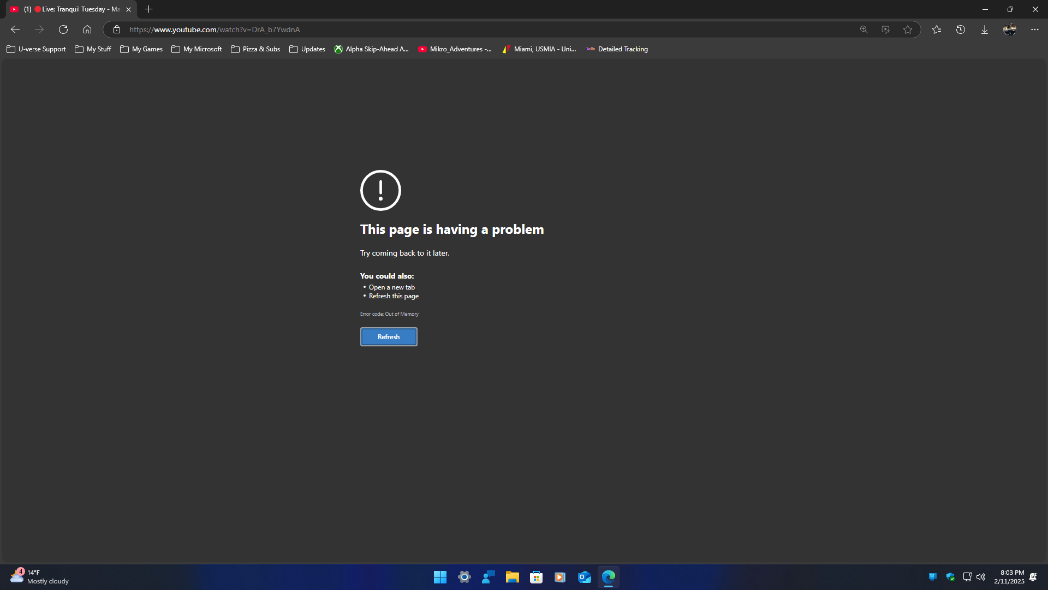Open the Favorites list icon
The width and height of the screenshot is (1048, 590).
pyautogui.click(x=937, y=29)
